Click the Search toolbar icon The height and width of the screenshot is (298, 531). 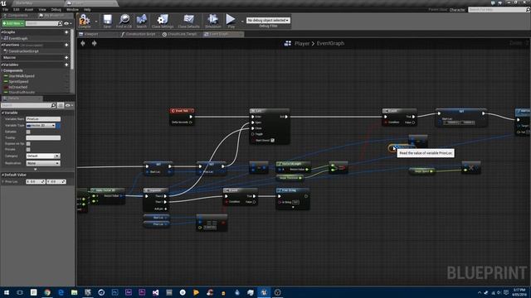tap(142, 21)
